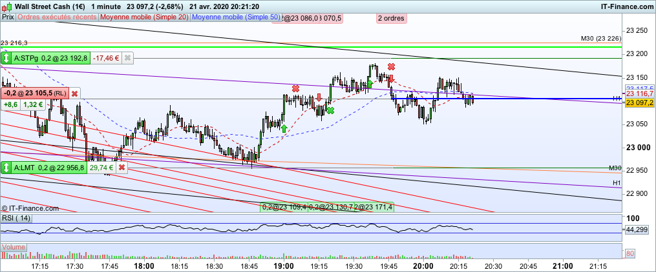Click the Volume scale value 80
656x272 pixels.
click(630, 254)
